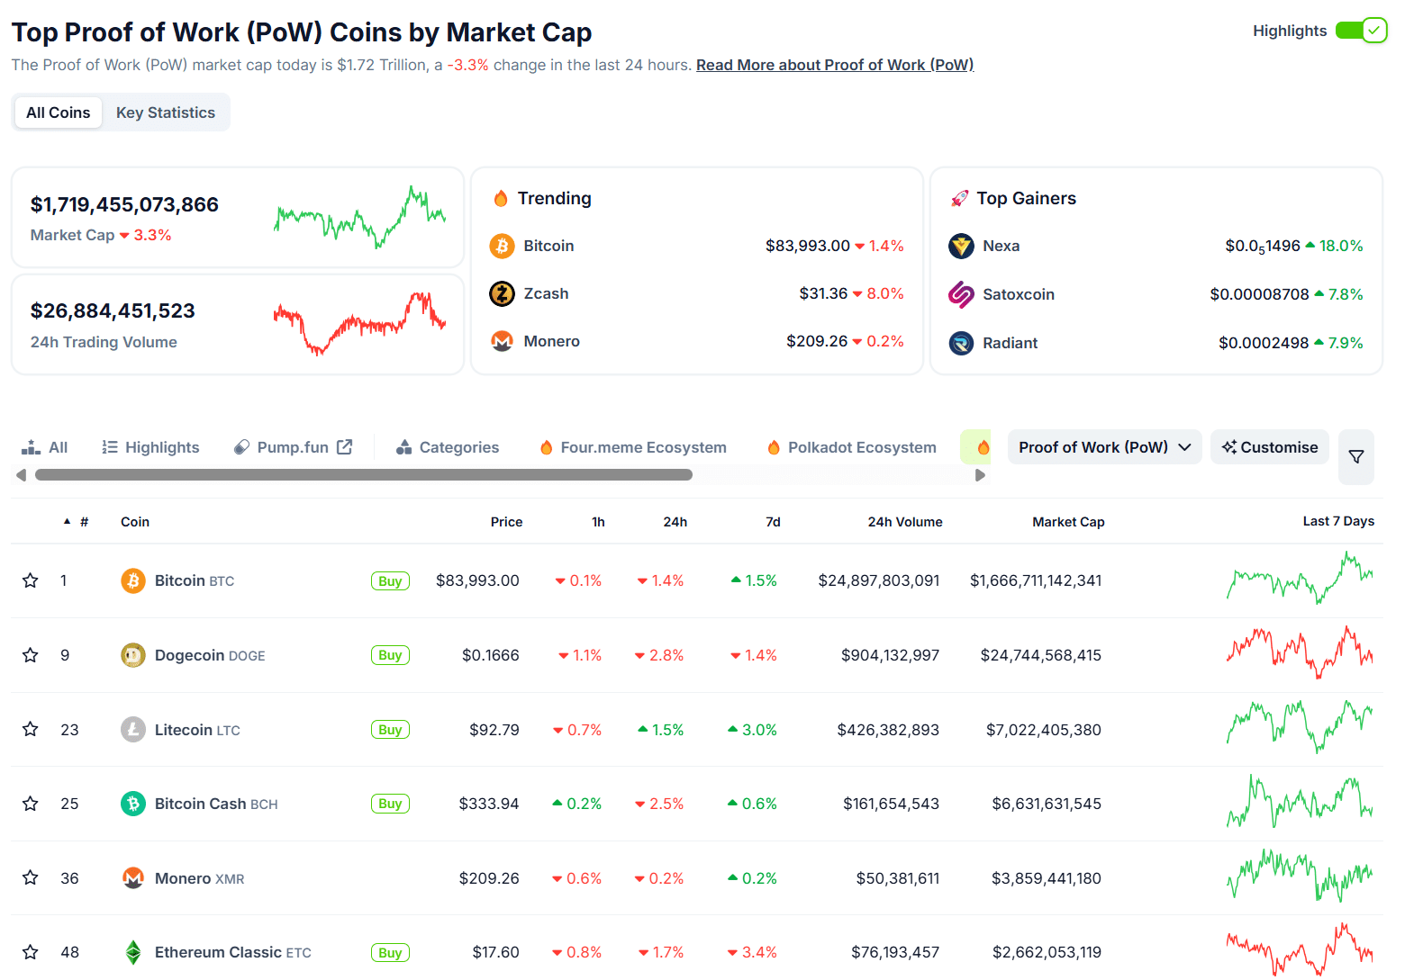
Task: Click the Nexa icon in Top Gainers
Action: tap(961, 246)
